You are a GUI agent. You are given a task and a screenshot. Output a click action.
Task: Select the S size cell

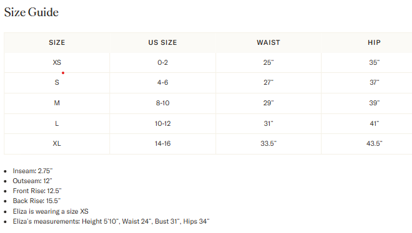coord(57,82)
